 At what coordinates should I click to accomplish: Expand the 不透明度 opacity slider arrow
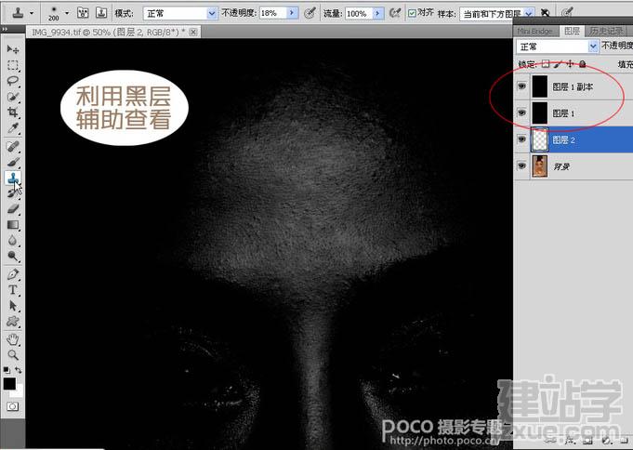pyautogui.click(x=292, y=13)
